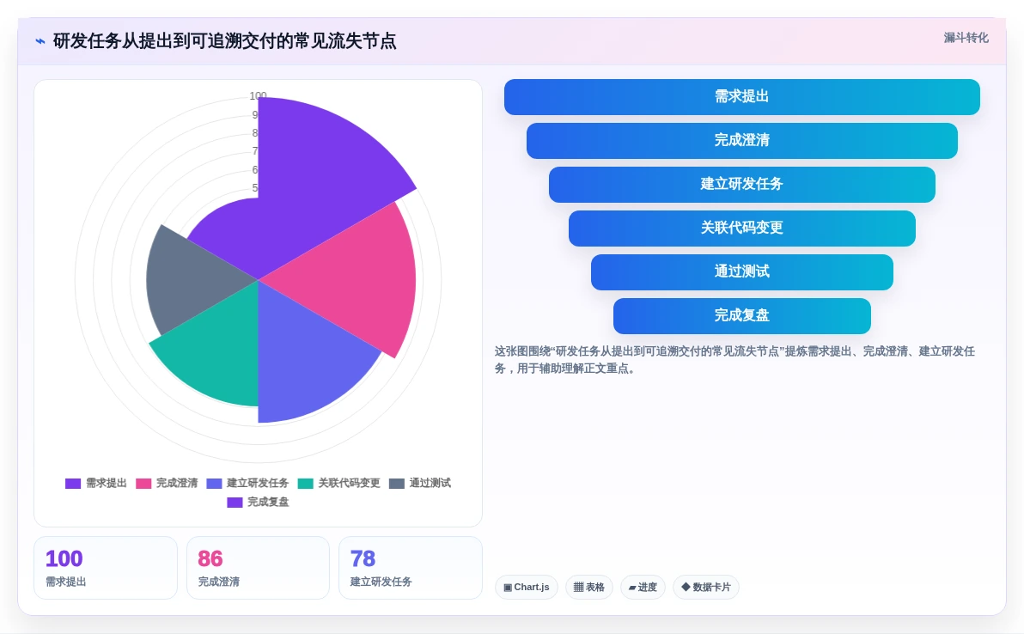Click the 数据卡片 tag chip

coord(706,587)
